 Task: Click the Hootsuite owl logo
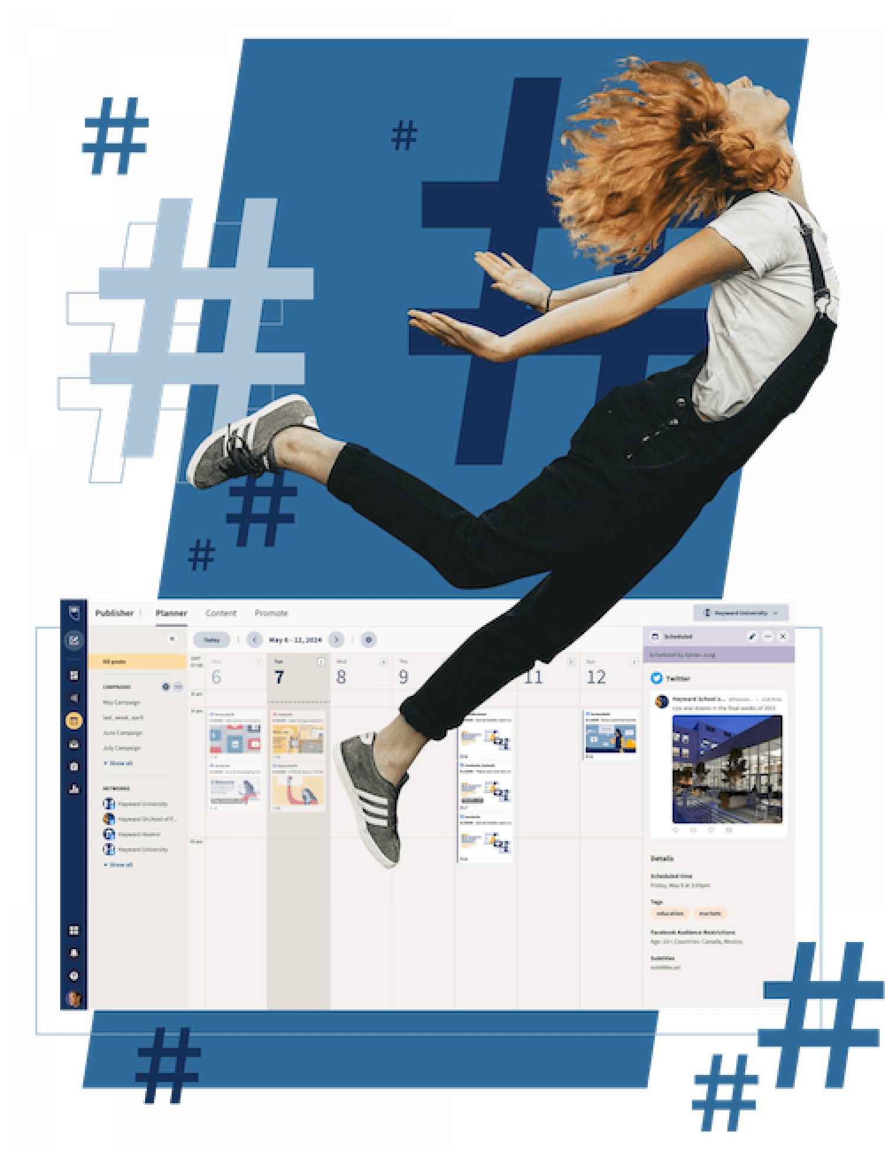point(74,613)
